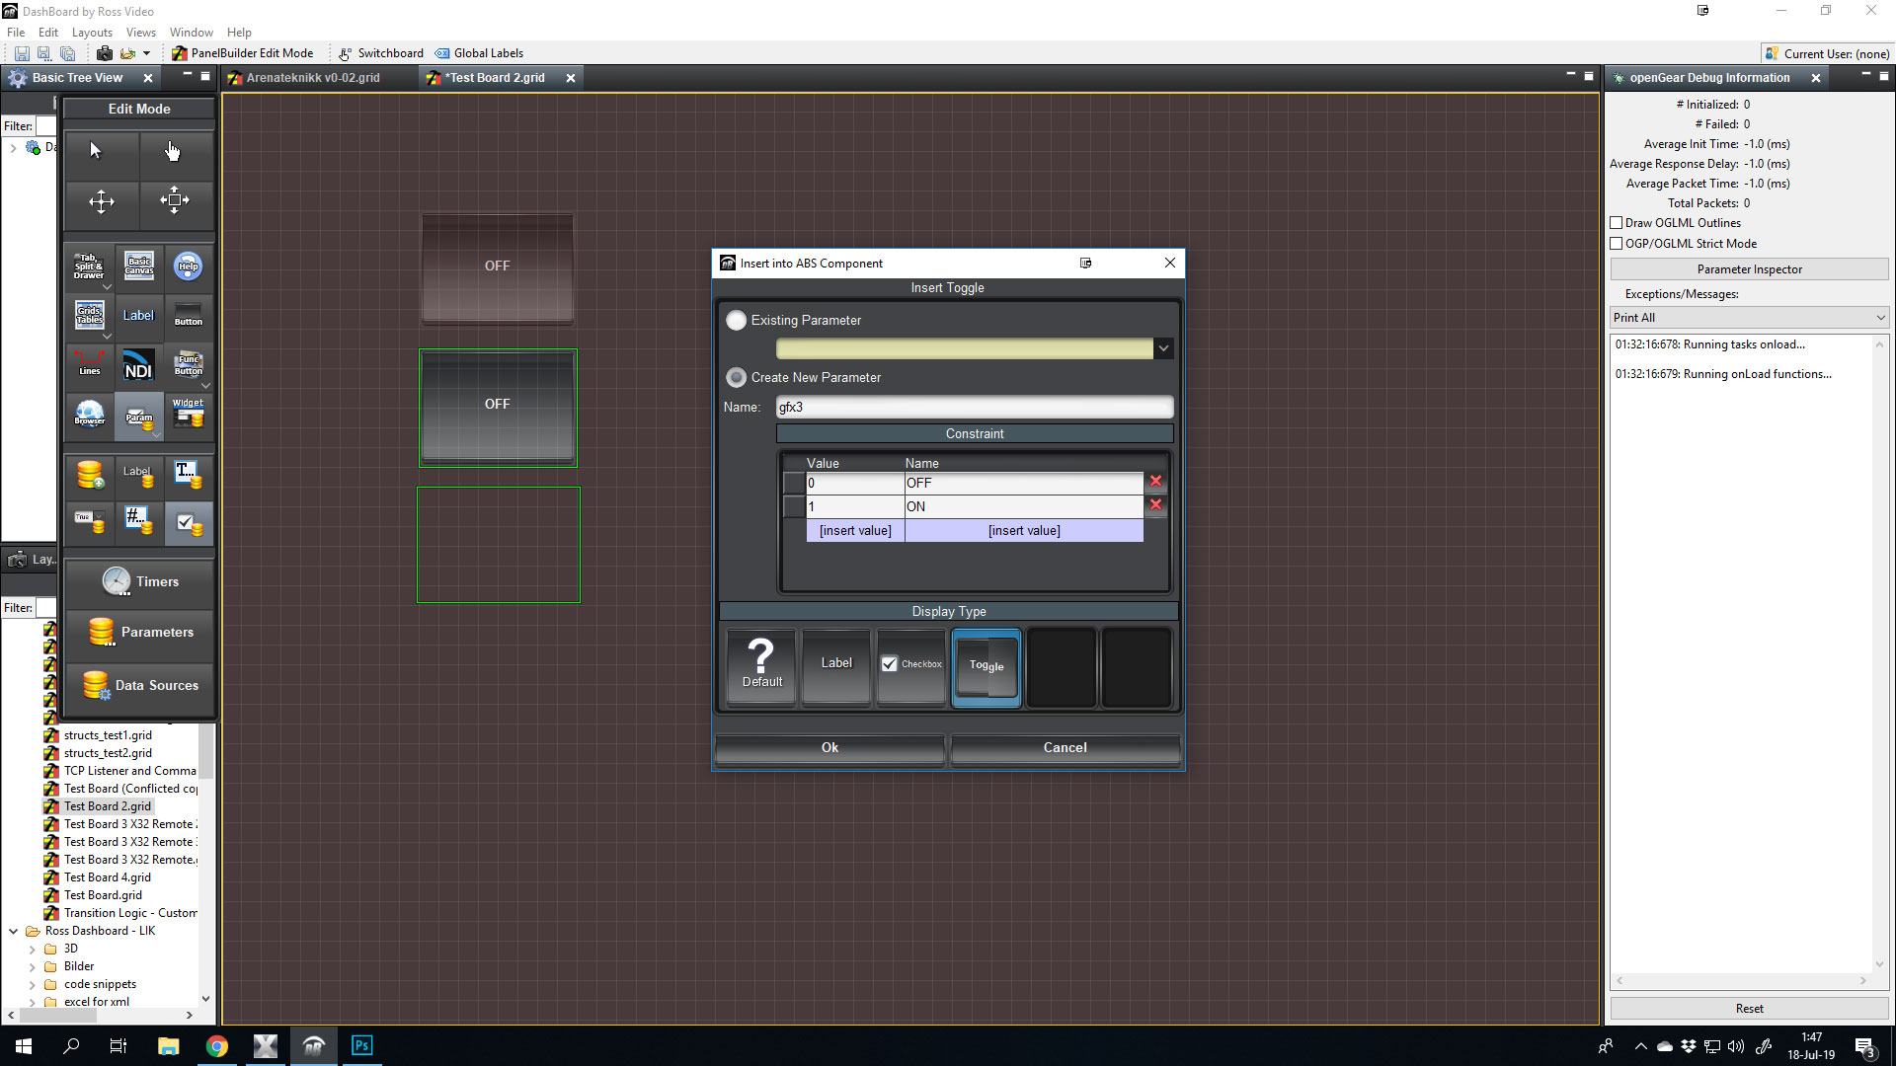The image size is (1896, 1066).
Task: Select the Grids, Tables tool
Action: (90, 315)
